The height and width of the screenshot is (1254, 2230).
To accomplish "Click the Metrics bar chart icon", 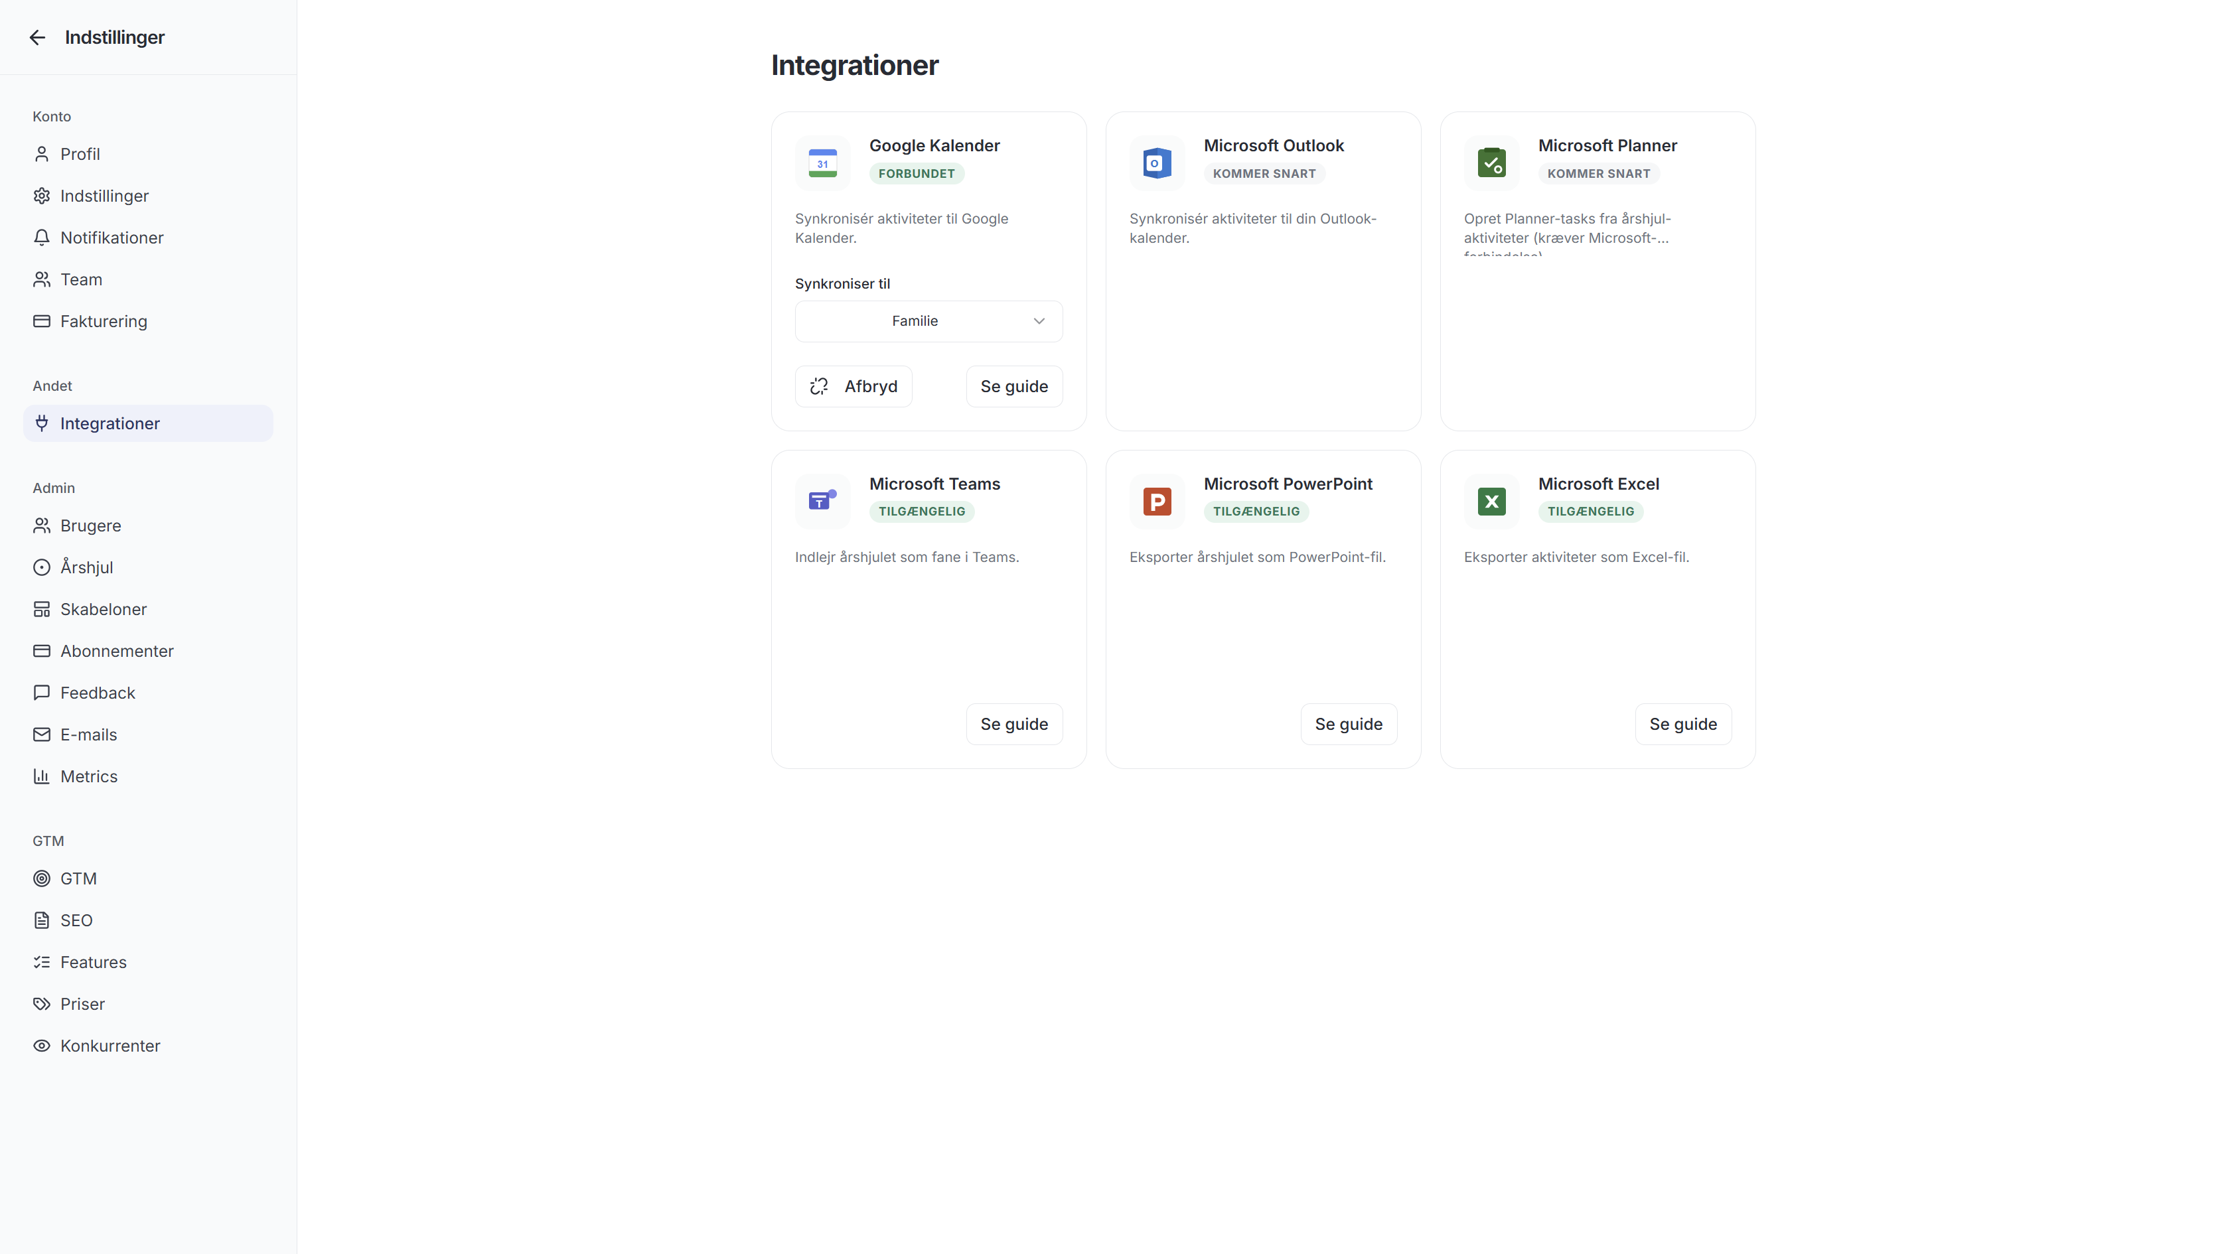I will point(42,776).
